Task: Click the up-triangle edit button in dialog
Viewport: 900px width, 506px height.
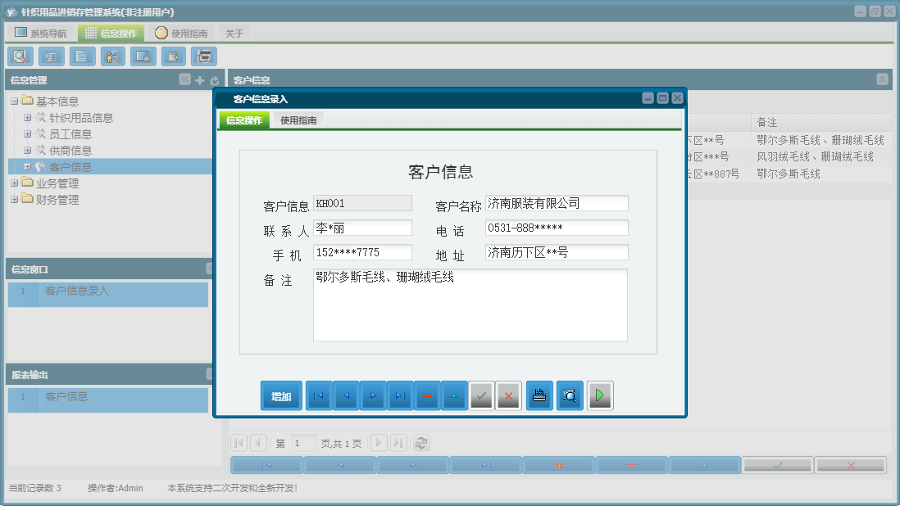Action: point(454,395)
